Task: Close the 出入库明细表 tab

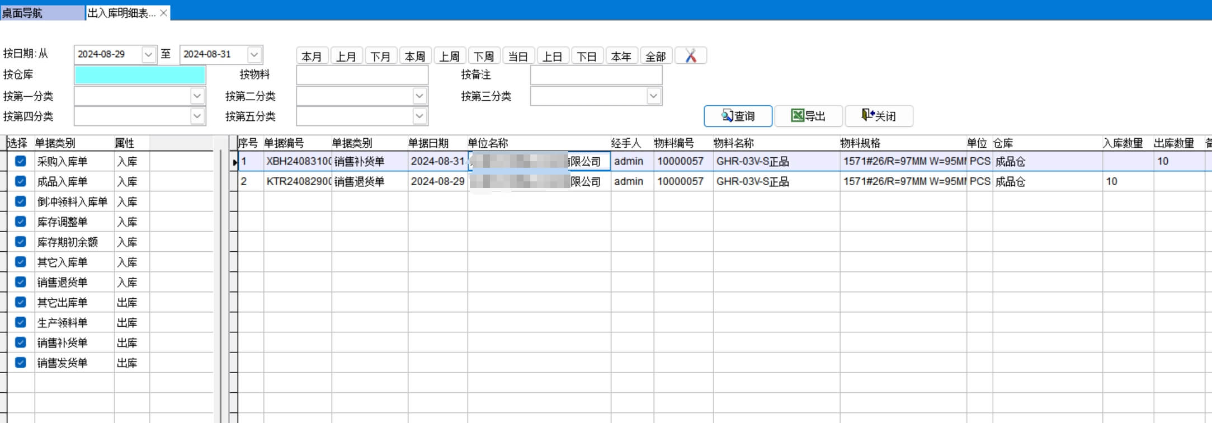Action: pos(163,13)
